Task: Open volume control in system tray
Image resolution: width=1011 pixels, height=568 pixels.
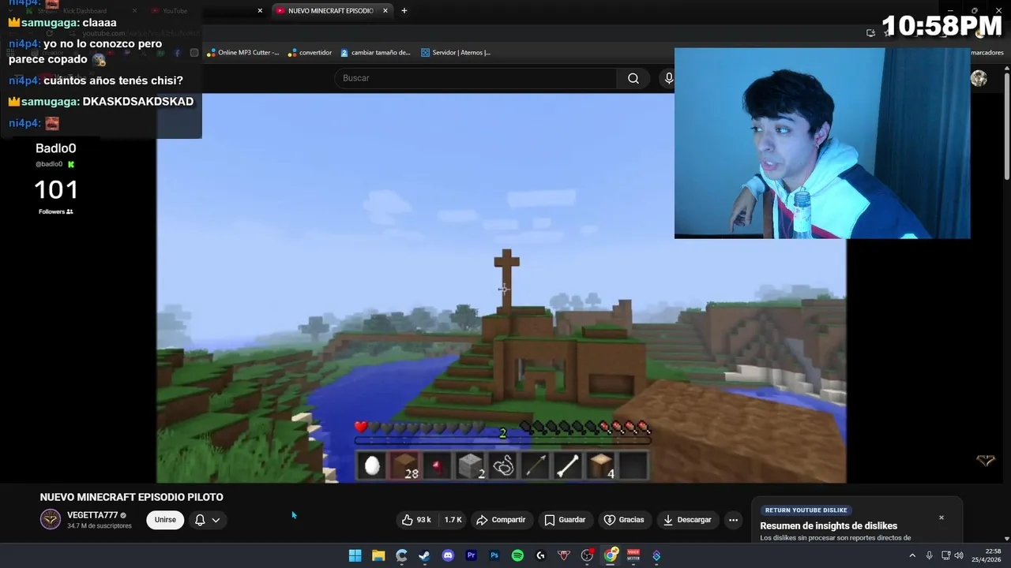Action: 958,555
